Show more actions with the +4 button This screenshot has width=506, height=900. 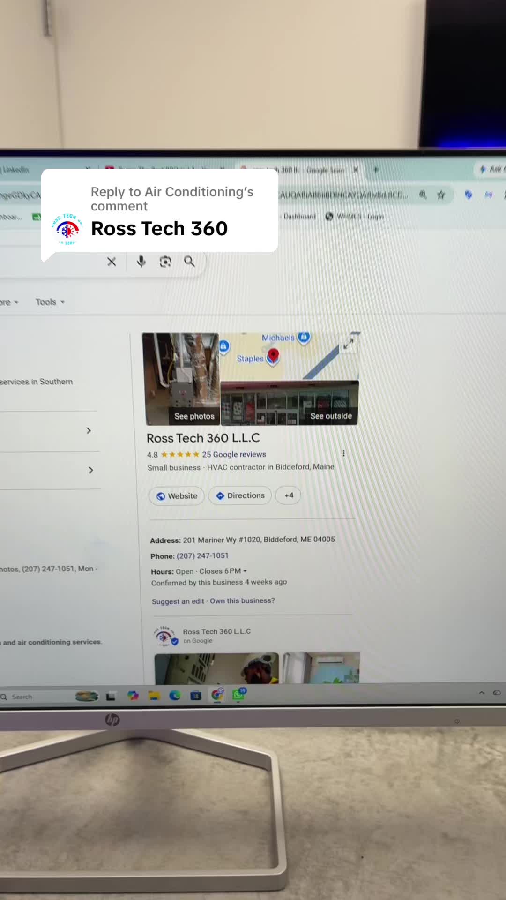(x=288, y=495)
